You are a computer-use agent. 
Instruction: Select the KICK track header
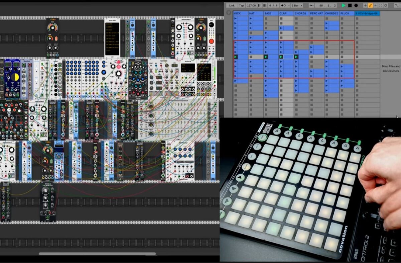point(241,13)
